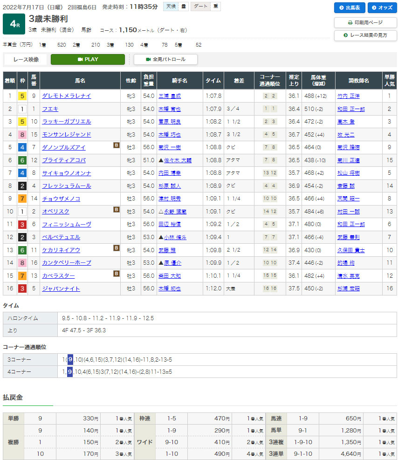The width and height of the screenshot is (398, 460).
Task: Select the レース映像 tab
Action: click(x=26, y=60)
